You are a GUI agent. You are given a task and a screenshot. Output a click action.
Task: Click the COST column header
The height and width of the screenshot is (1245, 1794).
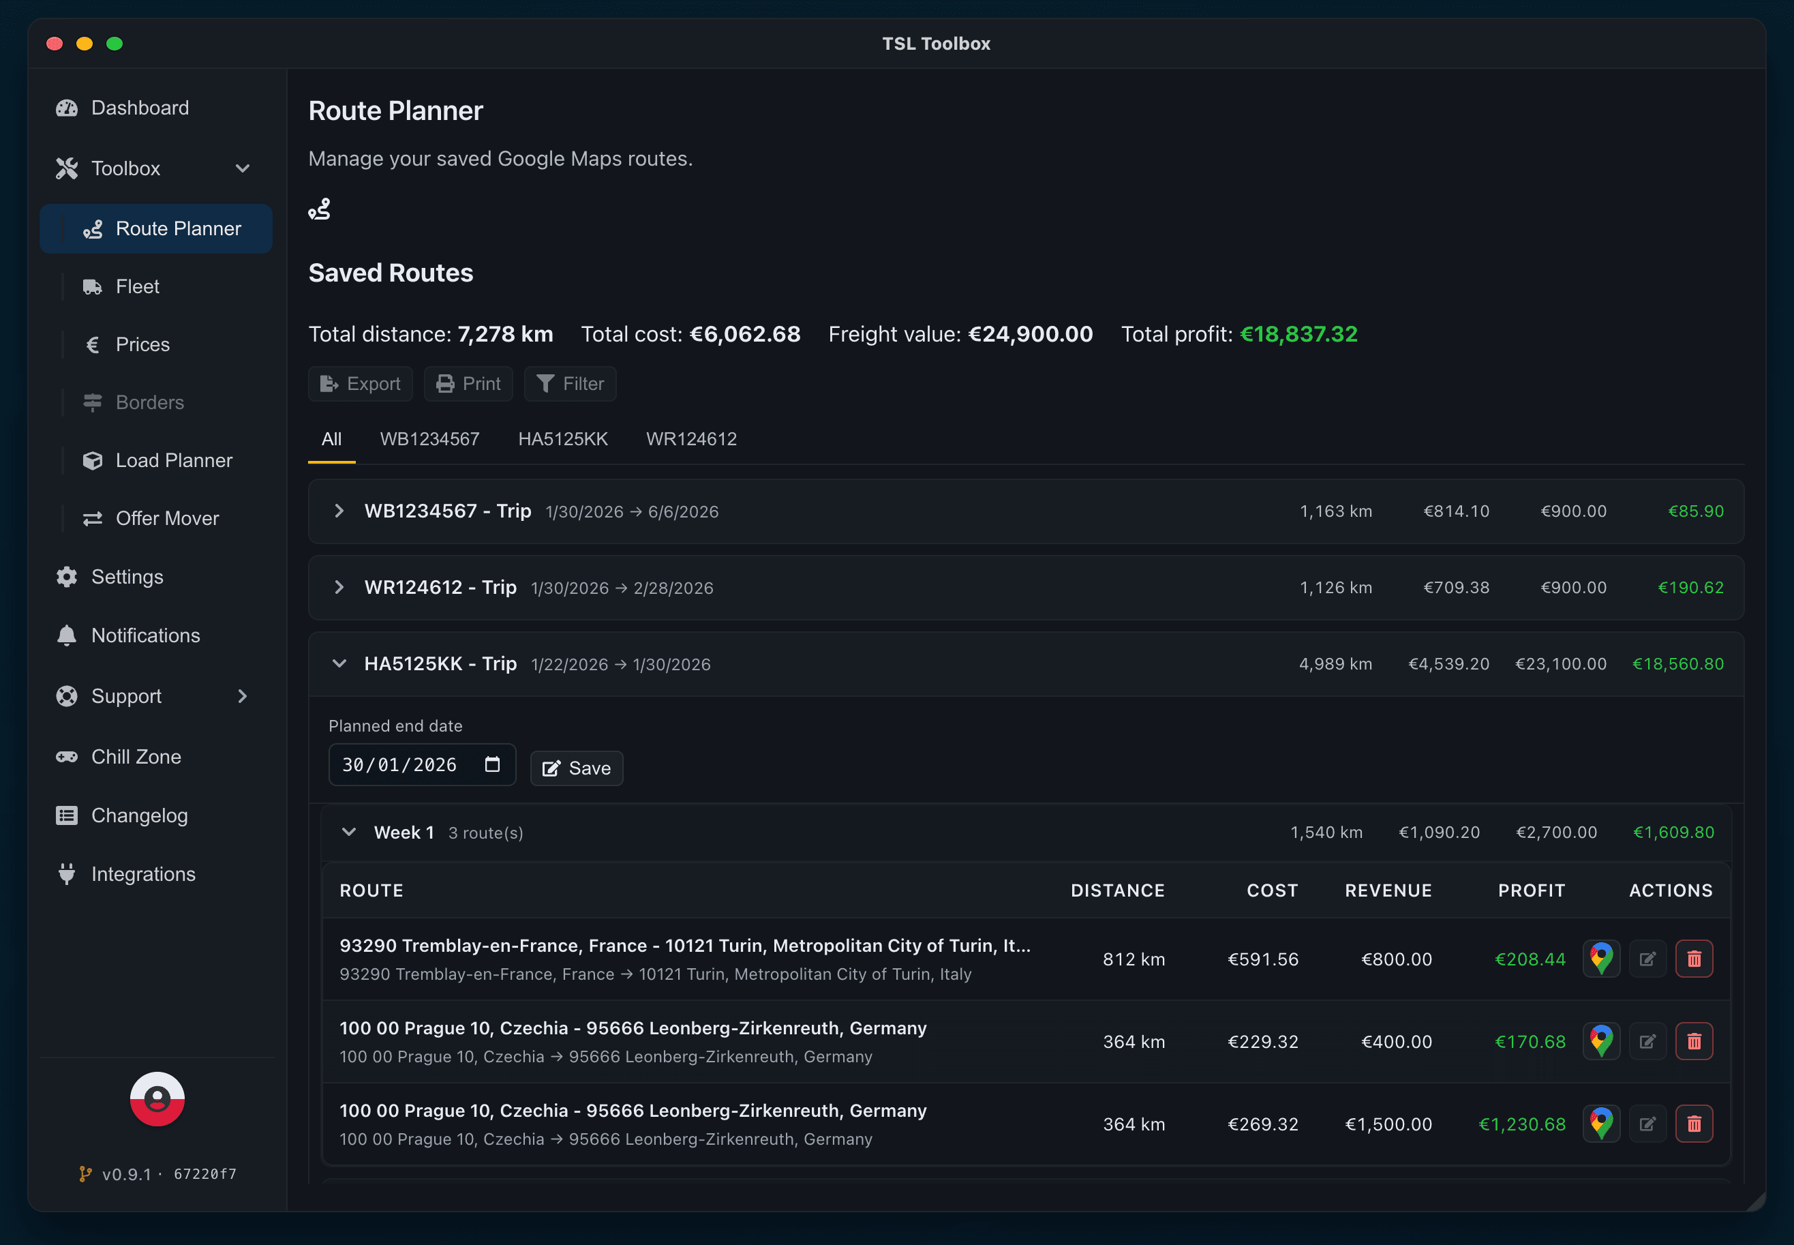1273,890
